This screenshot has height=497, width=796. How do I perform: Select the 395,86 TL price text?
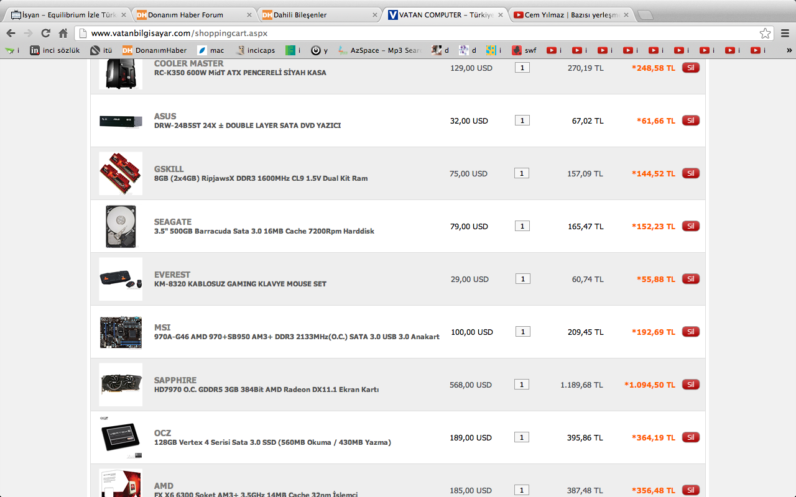pos(585,437)
